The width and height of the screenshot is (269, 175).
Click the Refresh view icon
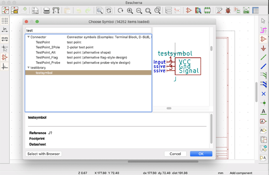(x=120, y=10)
